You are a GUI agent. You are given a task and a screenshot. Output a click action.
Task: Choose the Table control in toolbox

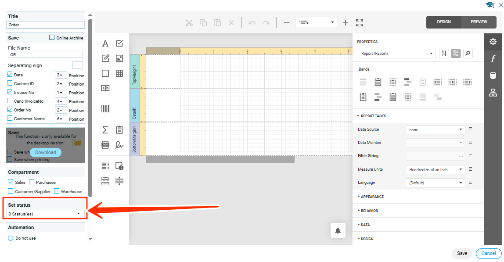pos(119,73)
